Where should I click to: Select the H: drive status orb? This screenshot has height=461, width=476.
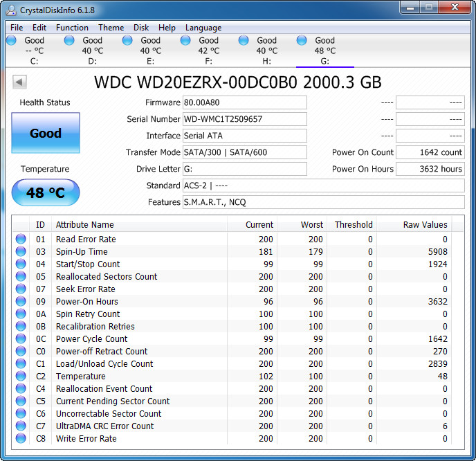coord(244,40)
